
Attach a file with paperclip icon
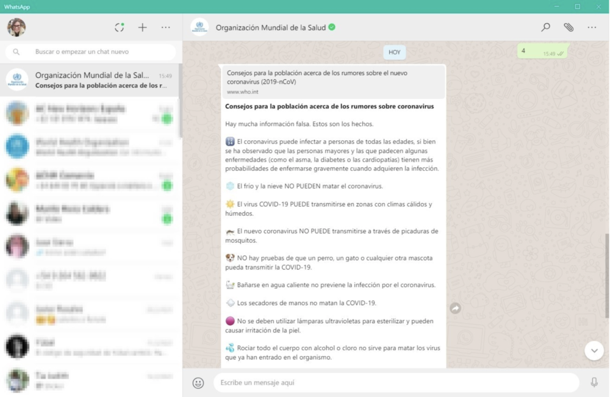coord(569,27)
